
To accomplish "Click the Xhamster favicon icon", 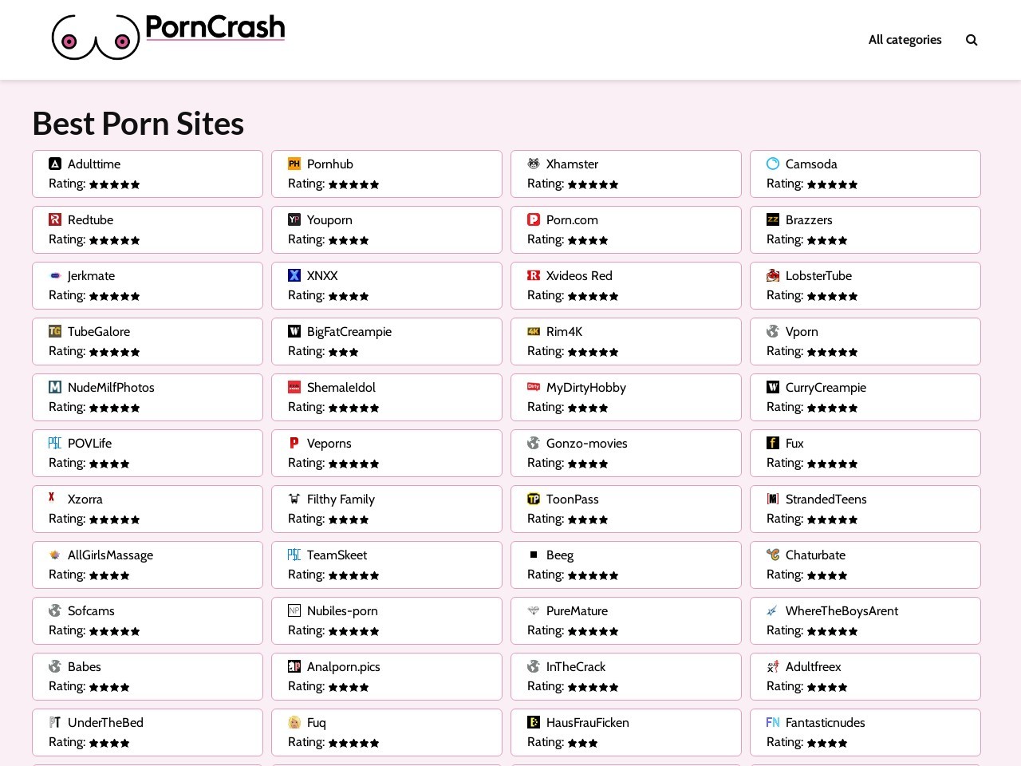I will [534, 164].
